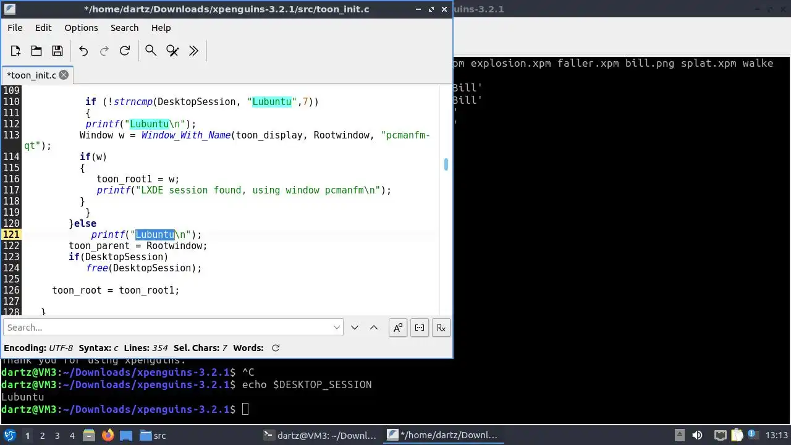The height and width of the screenshot is (445, 791).
Task: Open the find magnifier tool
Action: coord(151,51)
